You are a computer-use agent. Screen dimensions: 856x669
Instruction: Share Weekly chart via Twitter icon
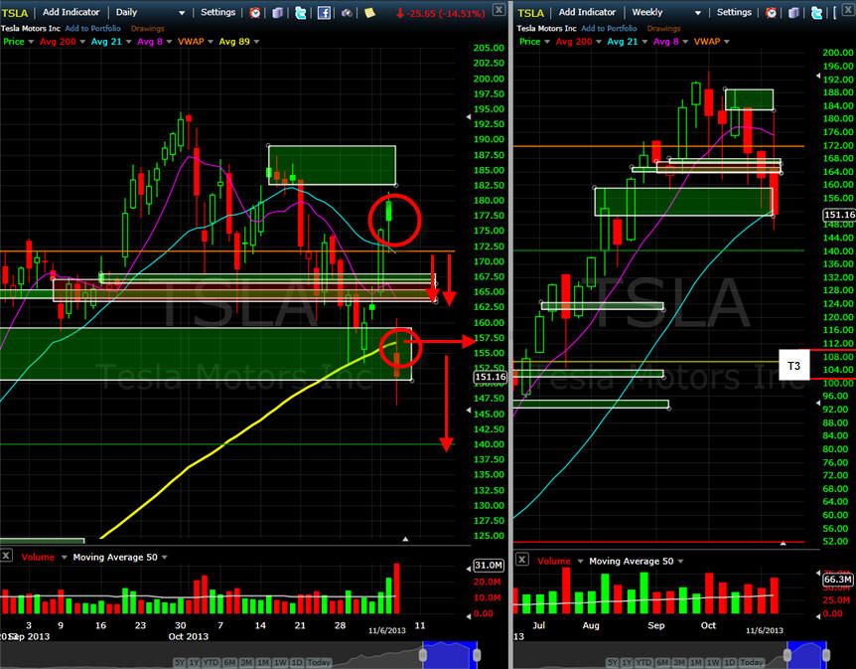(x=816, y=12)
